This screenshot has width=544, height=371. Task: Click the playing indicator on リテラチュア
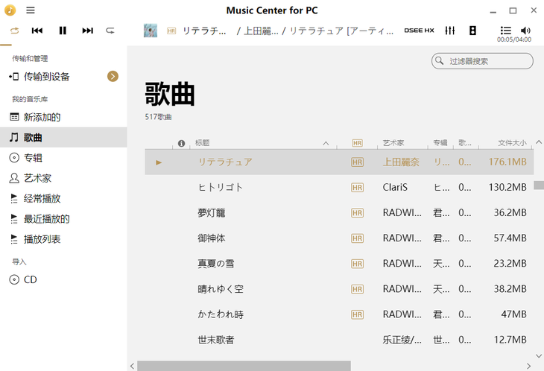click(x=159, y=162)
